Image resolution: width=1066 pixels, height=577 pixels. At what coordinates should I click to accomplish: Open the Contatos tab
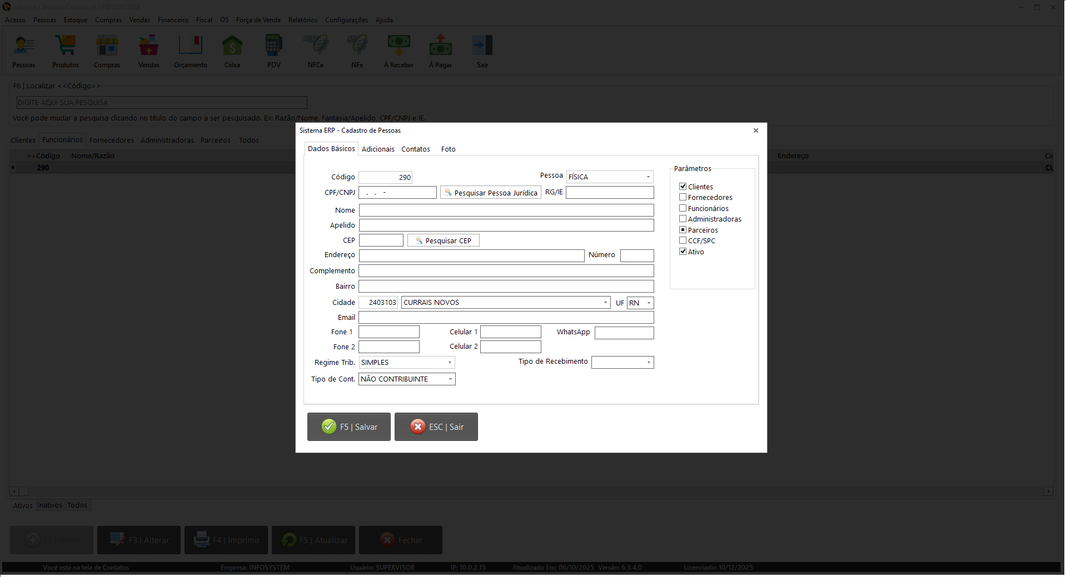[x=416, y=149]
